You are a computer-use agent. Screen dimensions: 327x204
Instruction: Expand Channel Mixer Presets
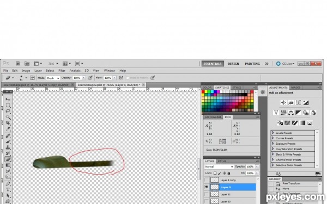coord(272,159)
